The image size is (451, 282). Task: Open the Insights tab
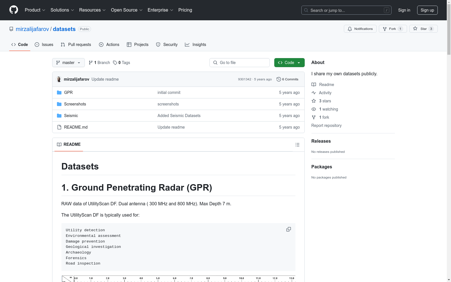pyautogui.click(x=195, y=45)
